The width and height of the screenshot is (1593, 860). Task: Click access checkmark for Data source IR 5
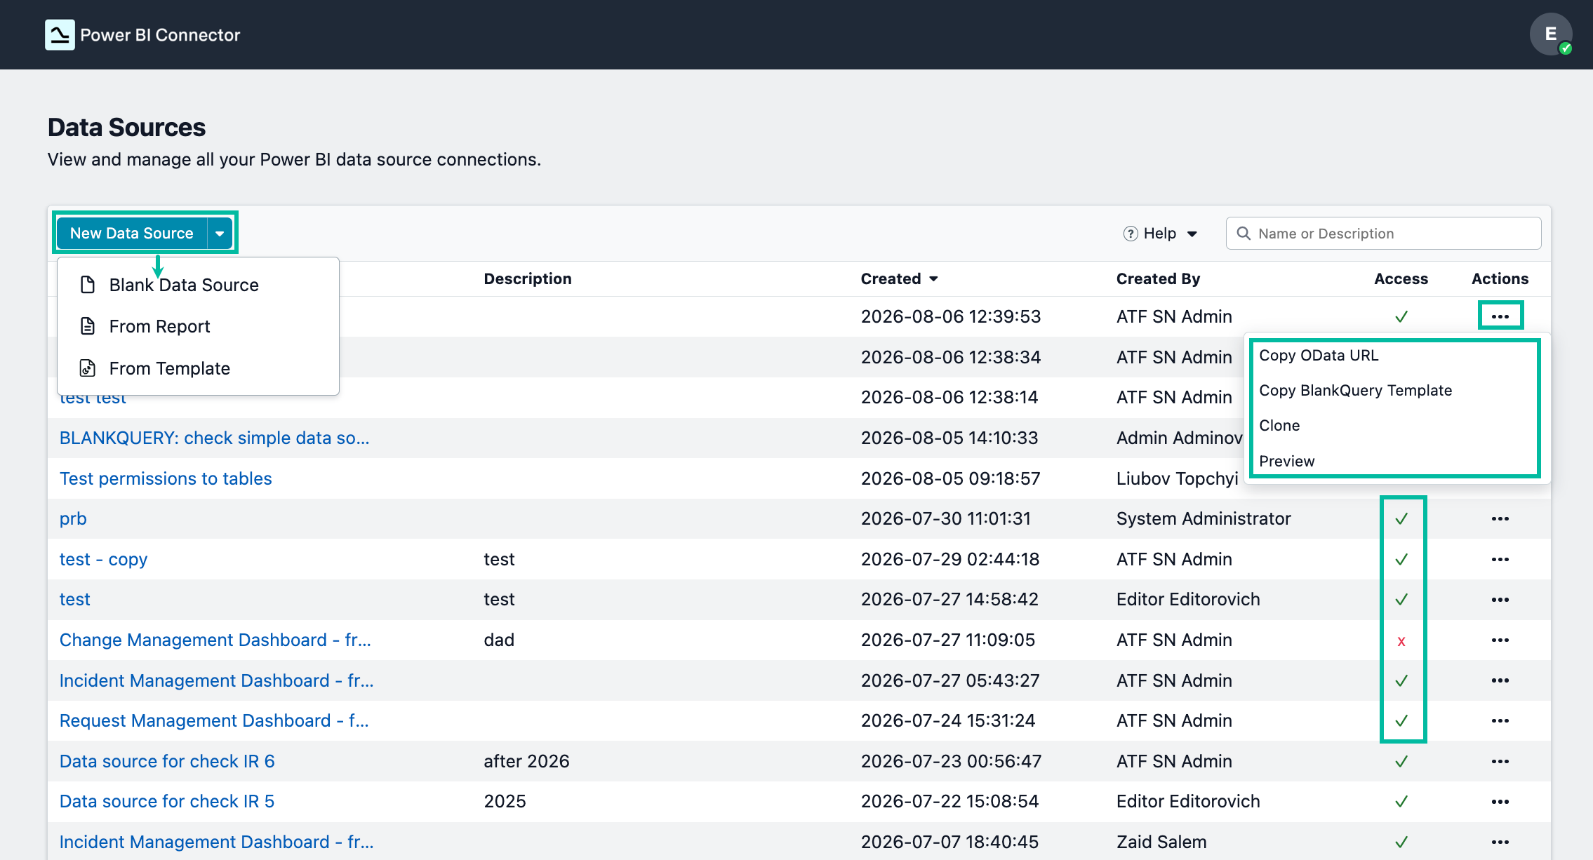click(1401, 802)
